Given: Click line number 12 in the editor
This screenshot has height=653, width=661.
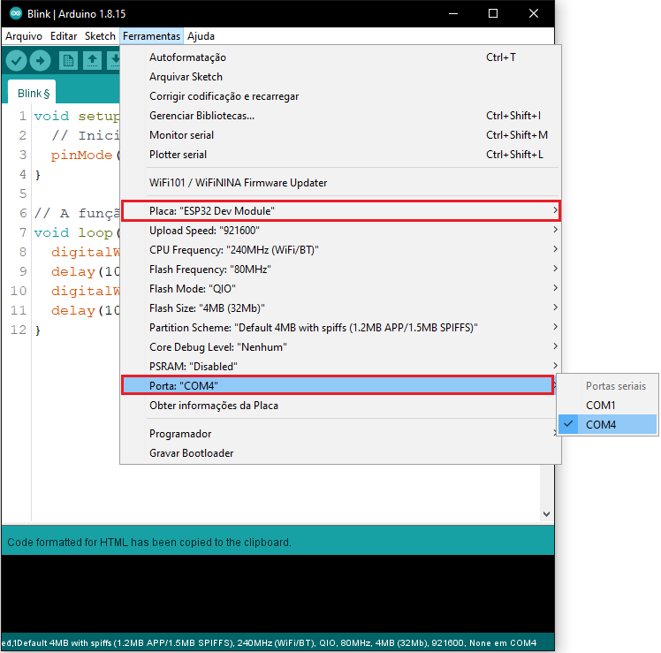Looking at the screenshot, I should click(19, 330).
